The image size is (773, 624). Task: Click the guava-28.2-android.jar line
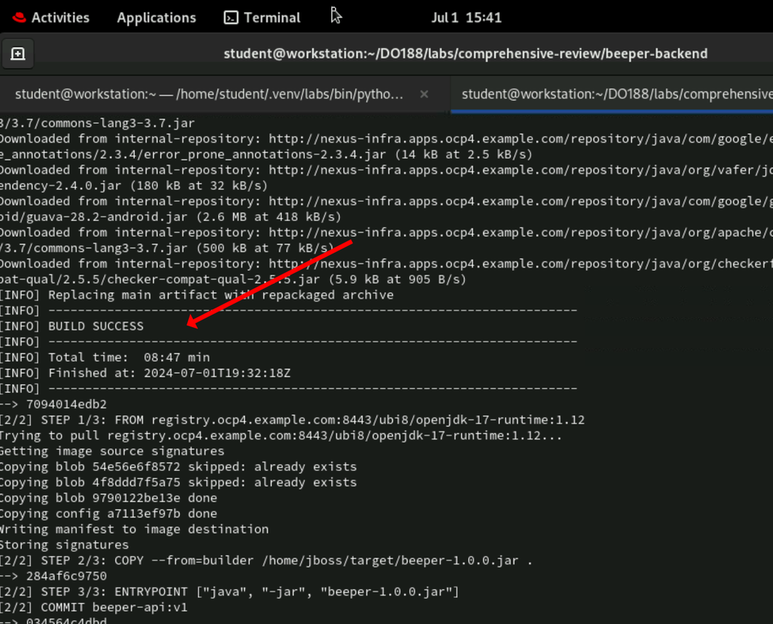pyautogui.click(x=170, y=217)
